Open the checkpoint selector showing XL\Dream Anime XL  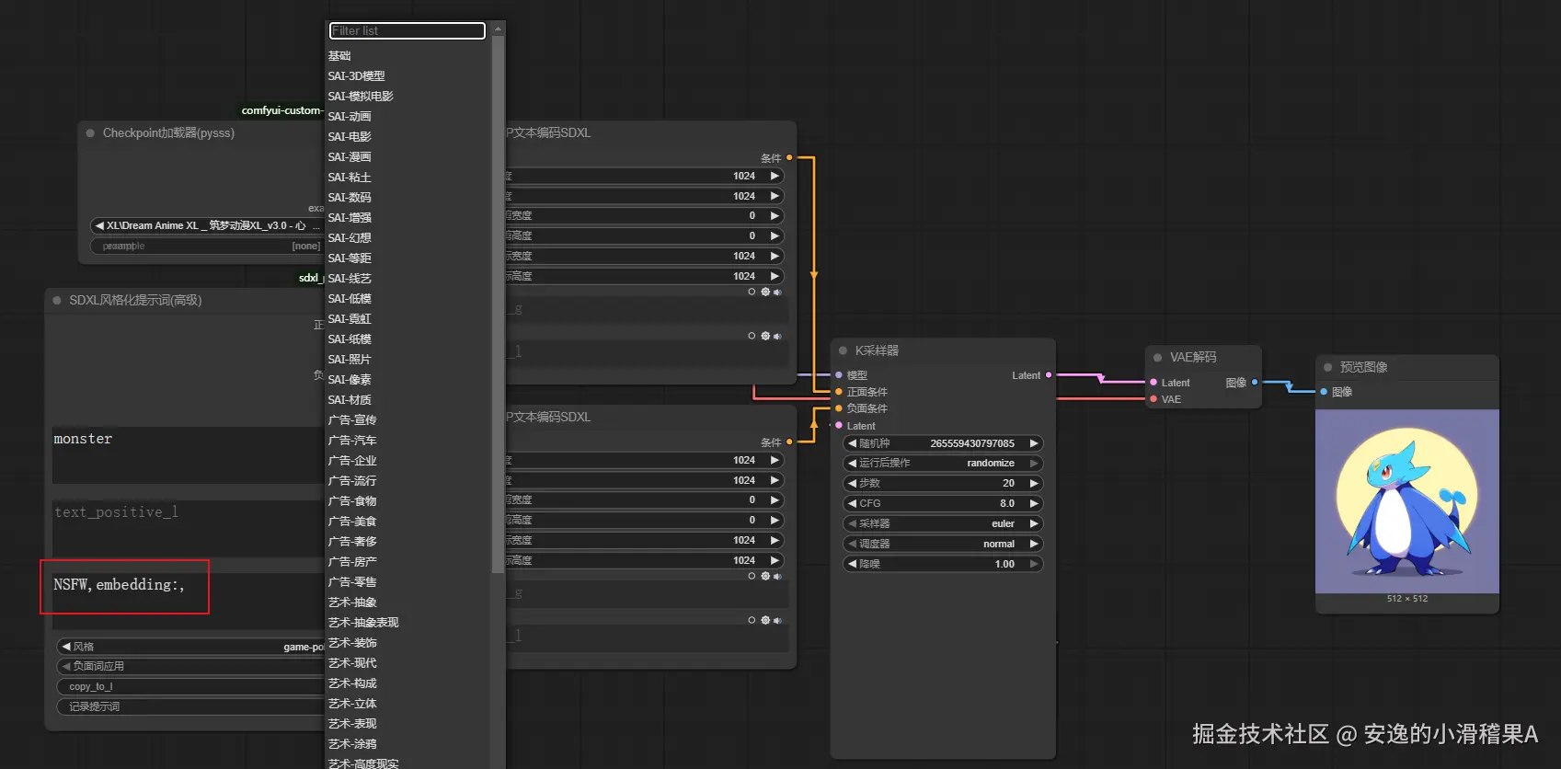click(207, 225)
